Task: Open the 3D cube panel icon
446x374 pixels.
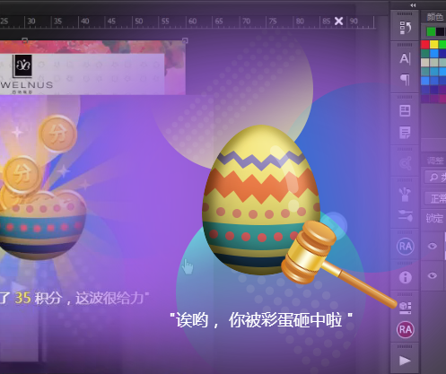Action: (406, 308)
